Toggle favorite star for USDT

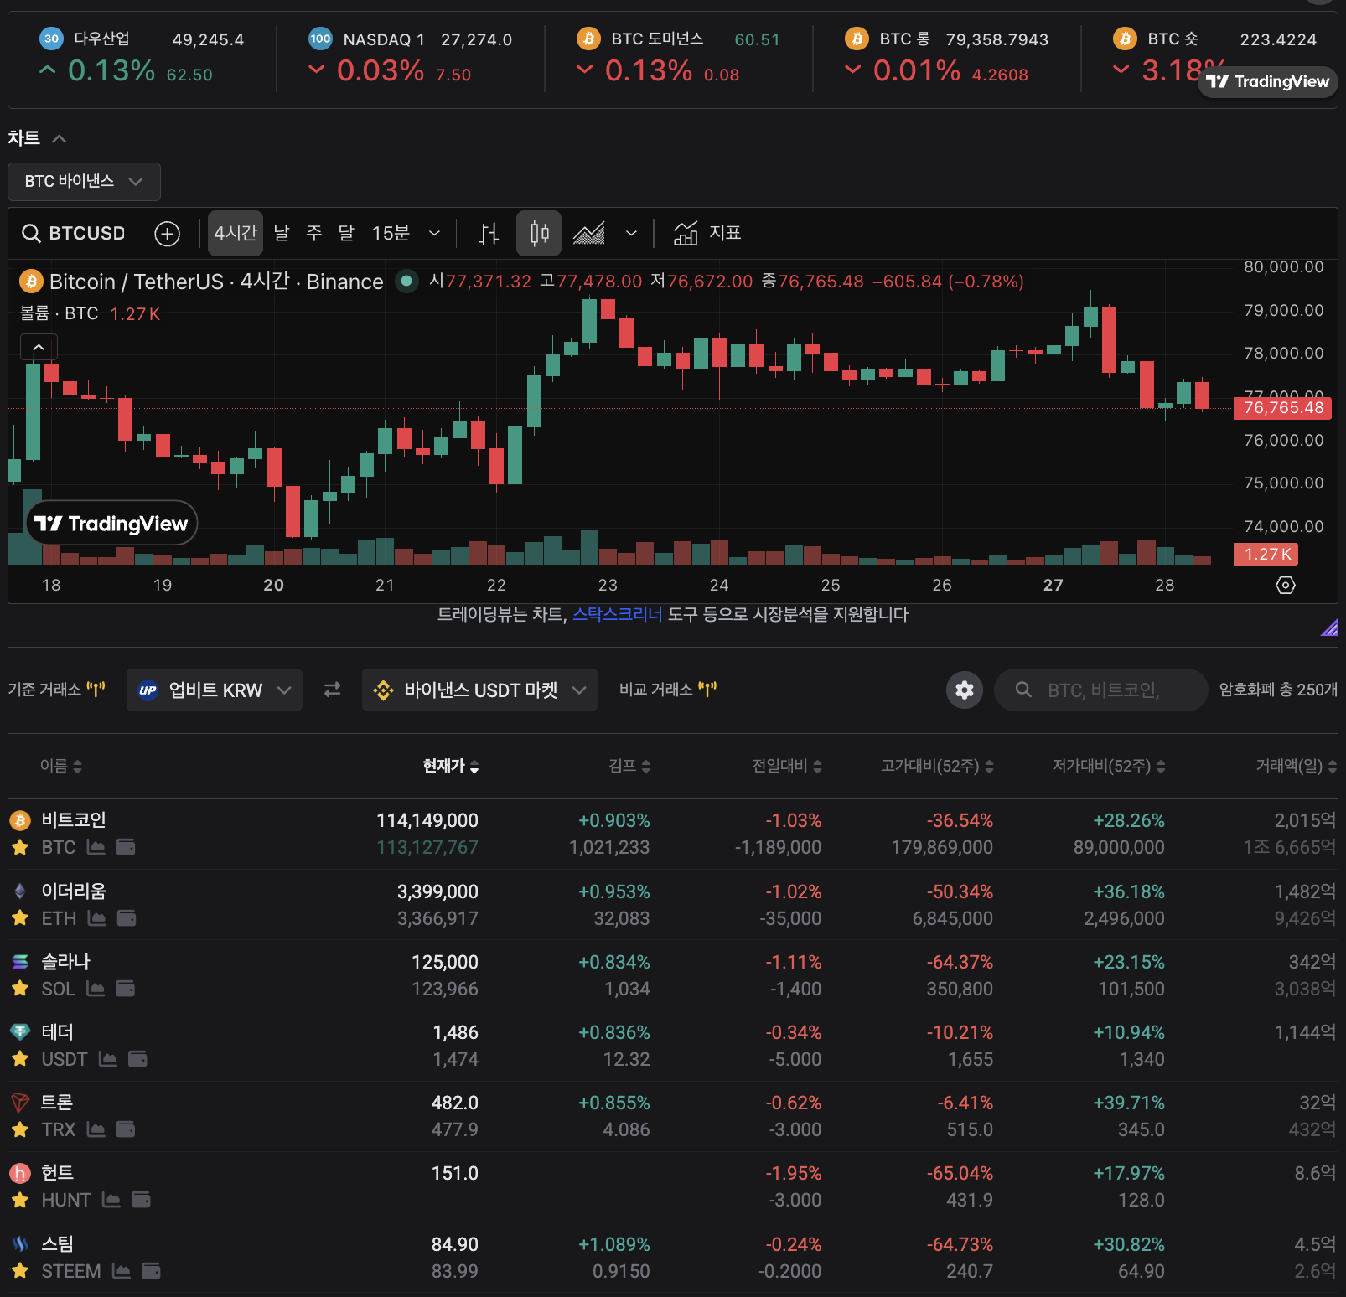pos(20,1059)
